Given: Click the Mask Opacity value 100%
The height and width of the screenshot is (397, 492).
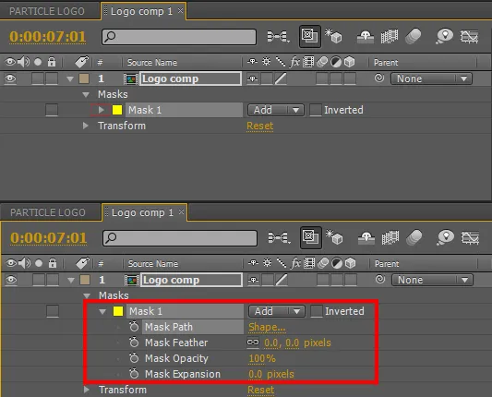Looking at the screenshot, I should 262,358.
